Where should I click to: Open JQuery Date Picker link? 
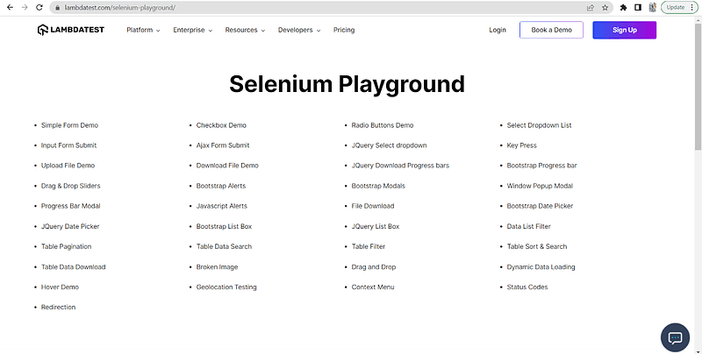tap(70, 226)
